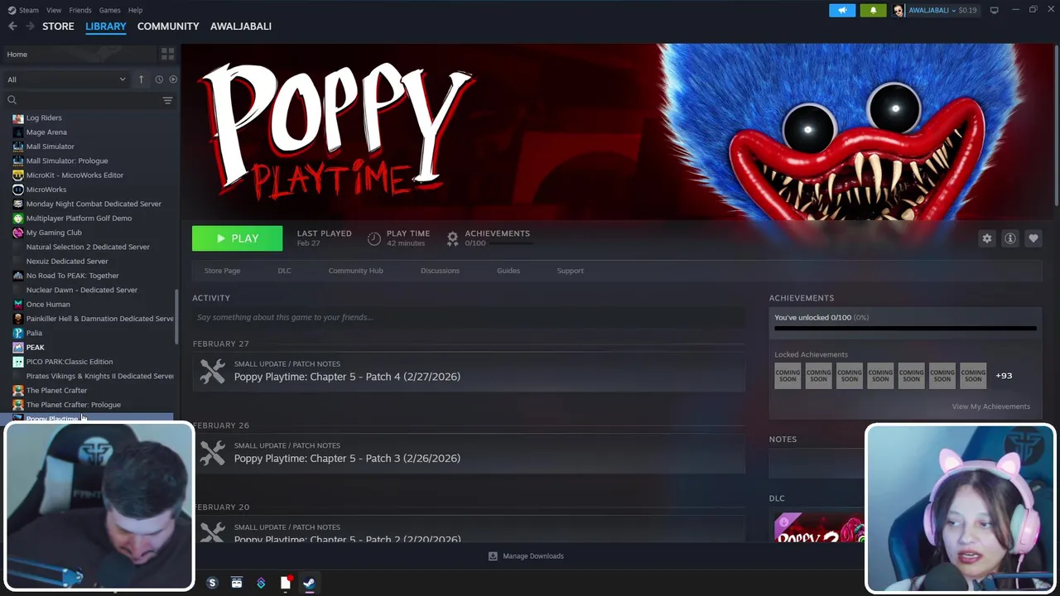The width and height of the screenshot is (1060, 596).
Task: Click the Achievements star-gear icon
Action: [x=453, y=238]
